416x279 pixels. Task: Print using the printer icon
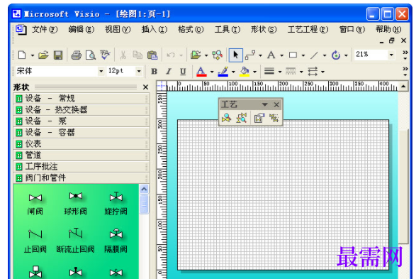pos(77,55)
